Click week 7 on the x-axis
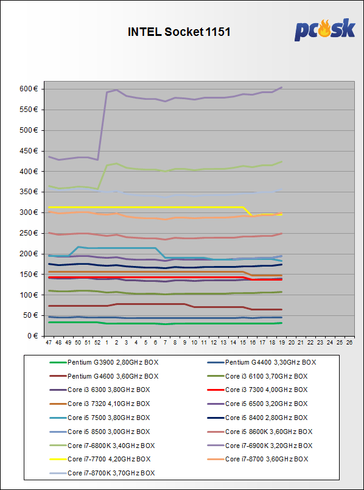The width and height of the screenshot is (364, 490). [x=165, y=343]
